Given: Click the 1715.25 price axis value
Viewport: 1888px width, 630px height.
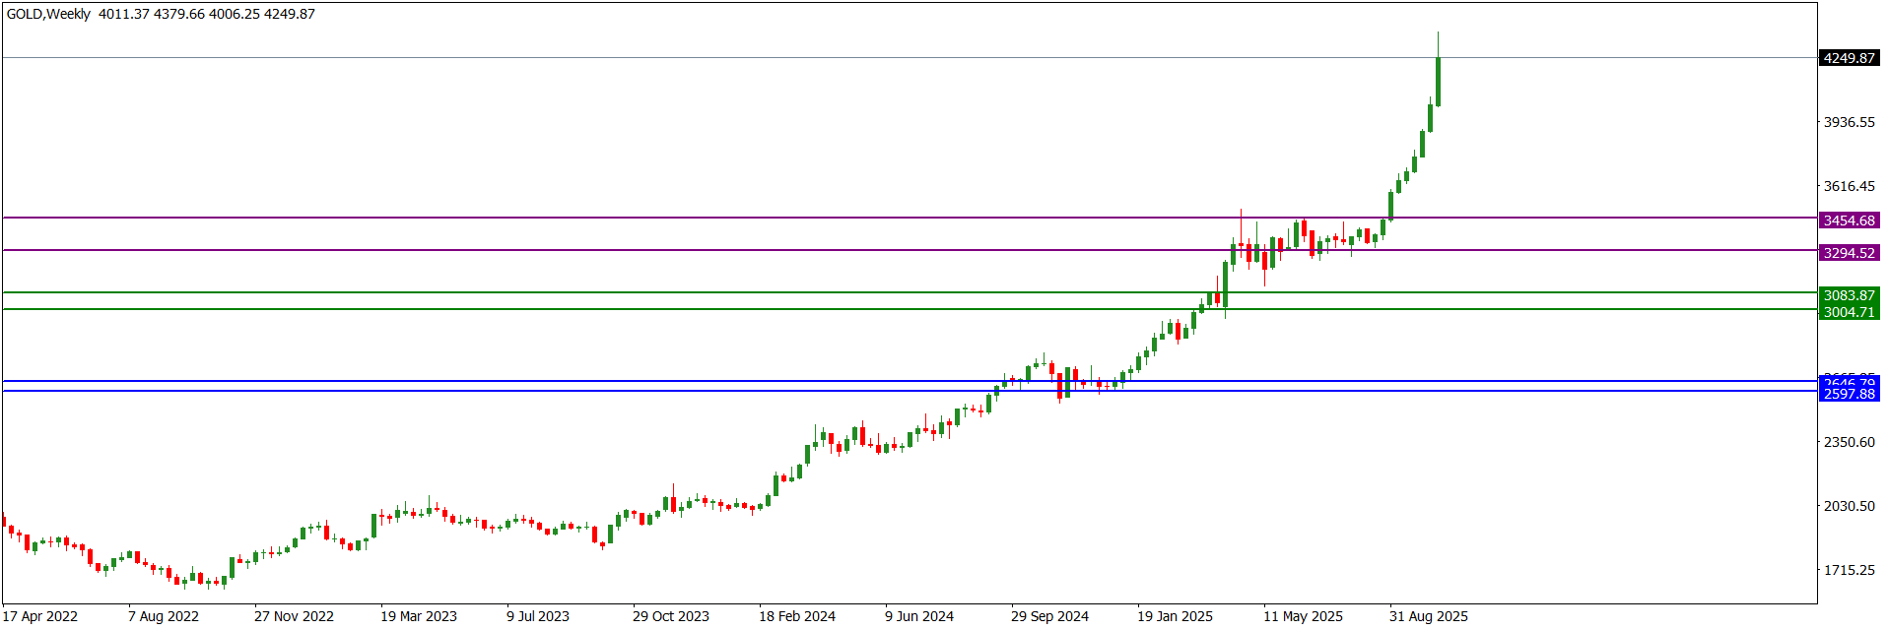Looking at the screenshot, I should tap(1849, 570).
